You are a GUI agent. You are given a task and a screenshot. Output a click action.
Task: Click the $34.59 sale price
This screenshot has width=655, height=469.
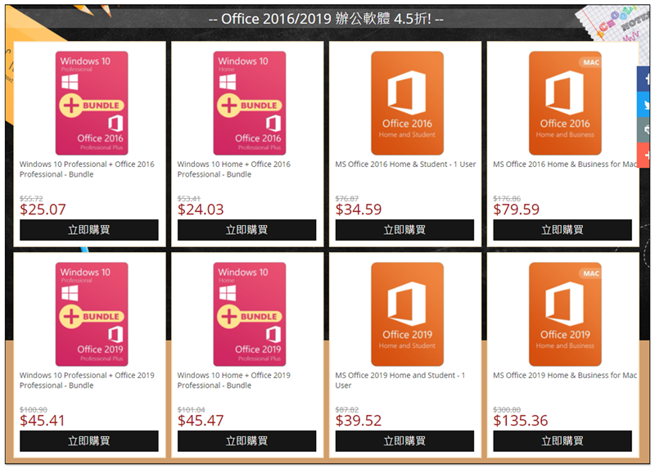coord(359,210)
